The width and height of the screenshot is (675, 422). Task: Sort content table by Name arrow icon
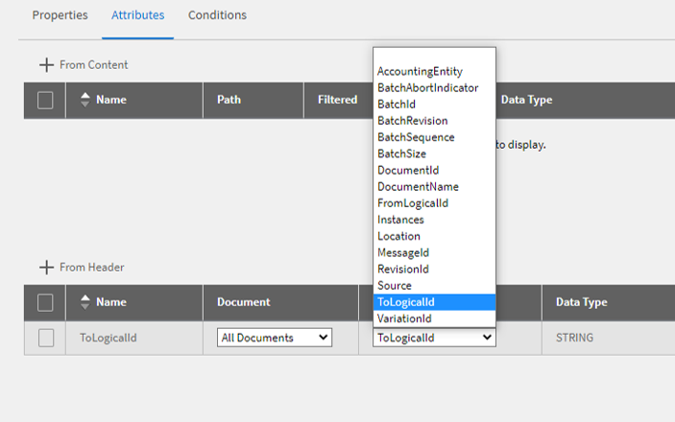[84, 100]
